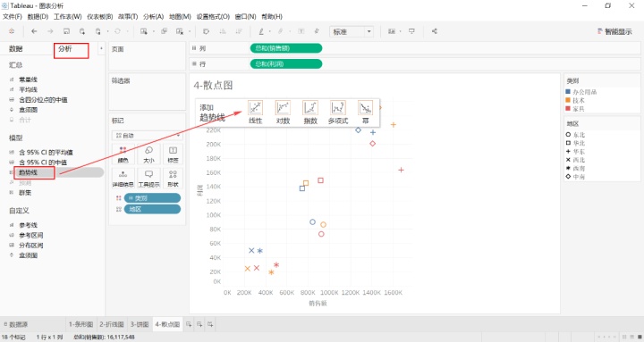Click the blue 办公用品 legend swatch
The width and height of the screenshot is (644, 342).
(568, 91)
